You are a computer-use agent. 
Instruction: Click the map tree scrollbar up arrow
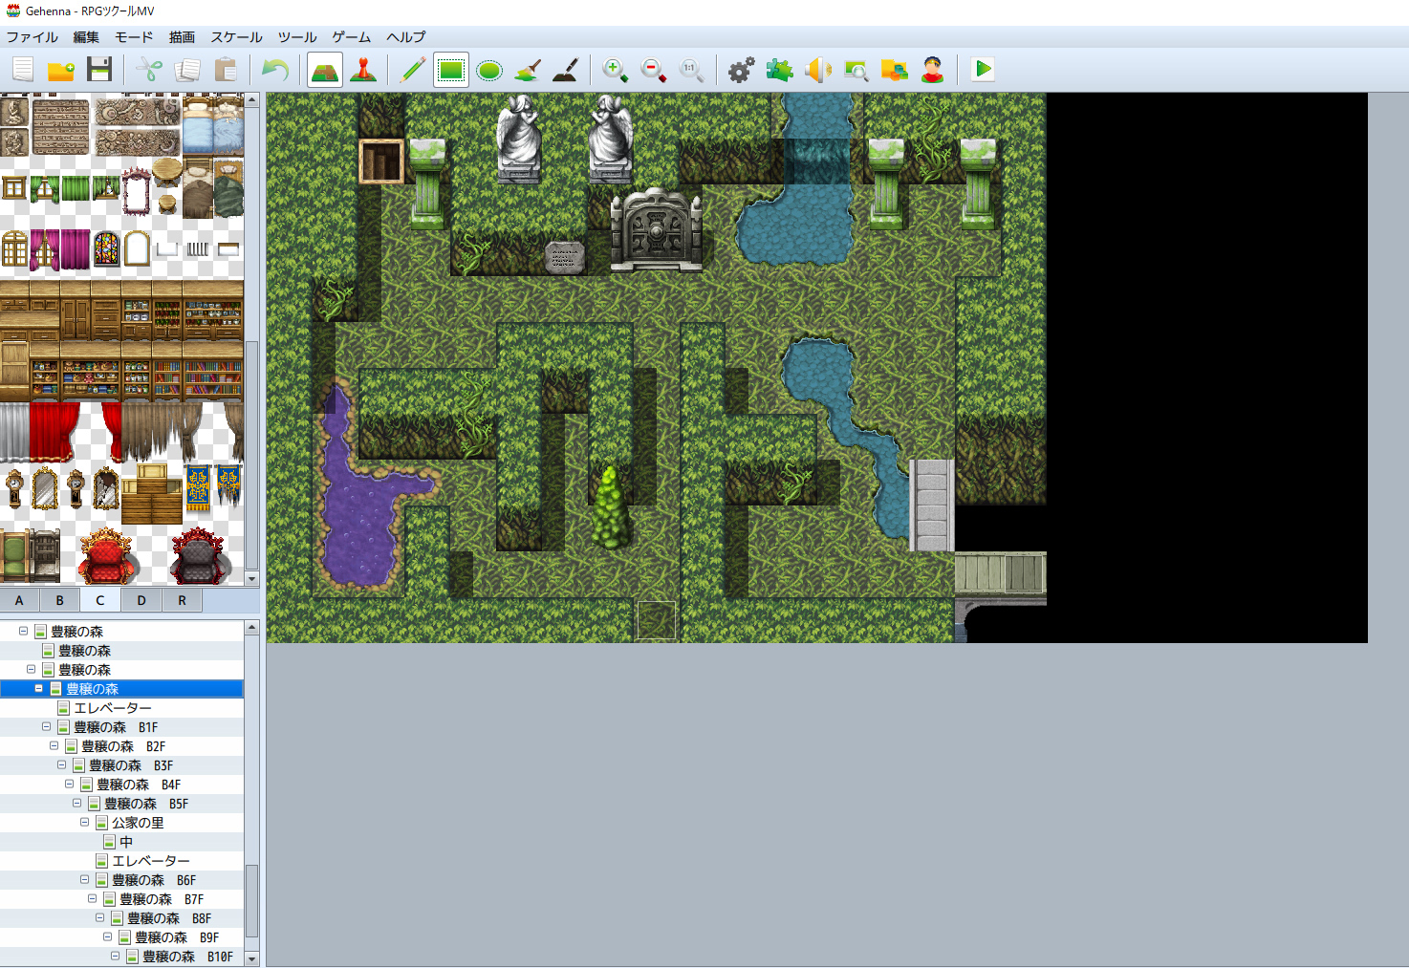tap(252, 628)
